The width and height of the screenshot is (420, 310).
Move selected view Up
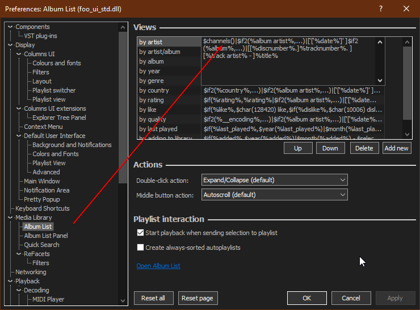pos(297,148)
